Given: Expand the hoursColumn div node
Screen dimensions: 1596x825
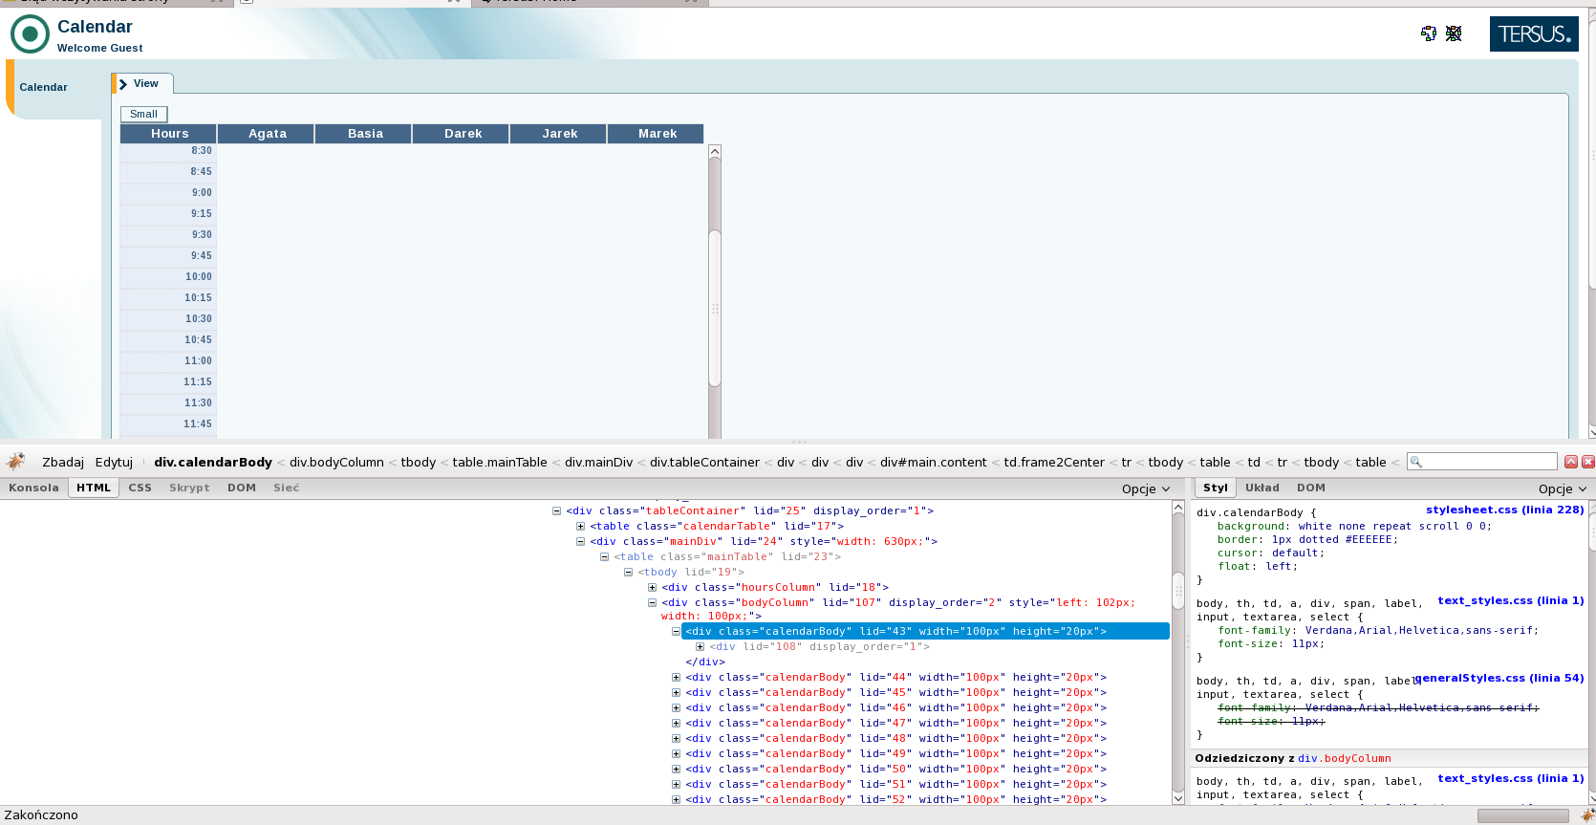Looking at the screenshot, I should 652,587.
